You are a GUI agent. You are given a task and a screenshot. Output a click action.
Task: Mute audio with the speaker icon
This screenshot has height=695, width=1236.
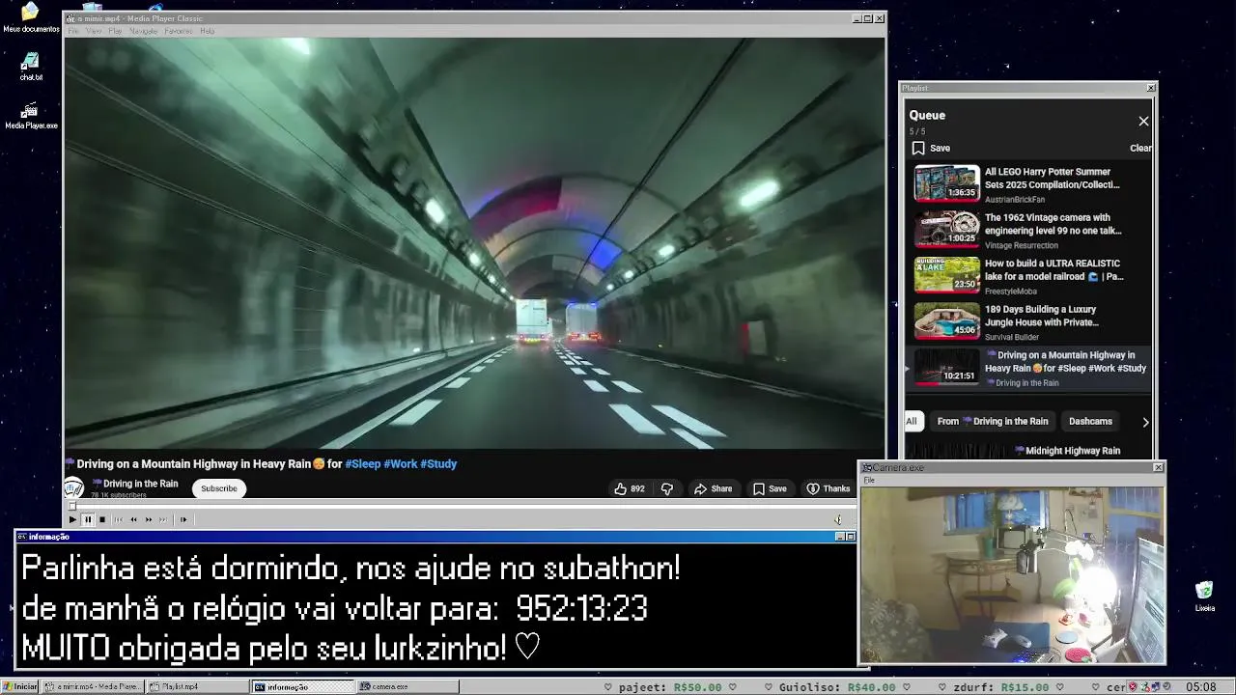(838, 519)
